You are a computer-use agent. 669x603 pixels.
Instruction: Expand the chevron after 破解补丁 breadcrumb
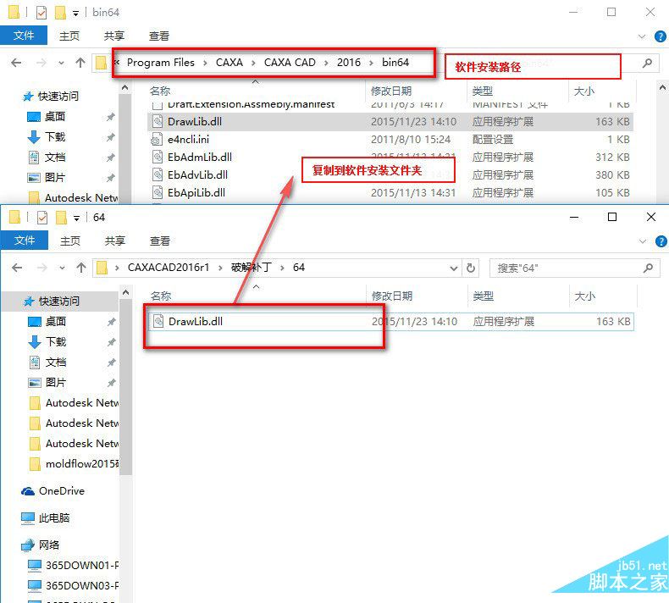pos(282,268)
